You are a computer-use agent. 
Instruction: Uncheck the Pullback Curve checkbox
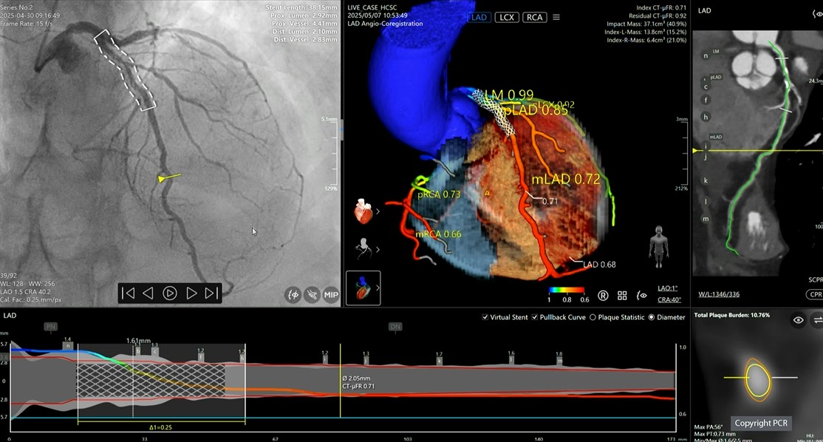[534, 317]
